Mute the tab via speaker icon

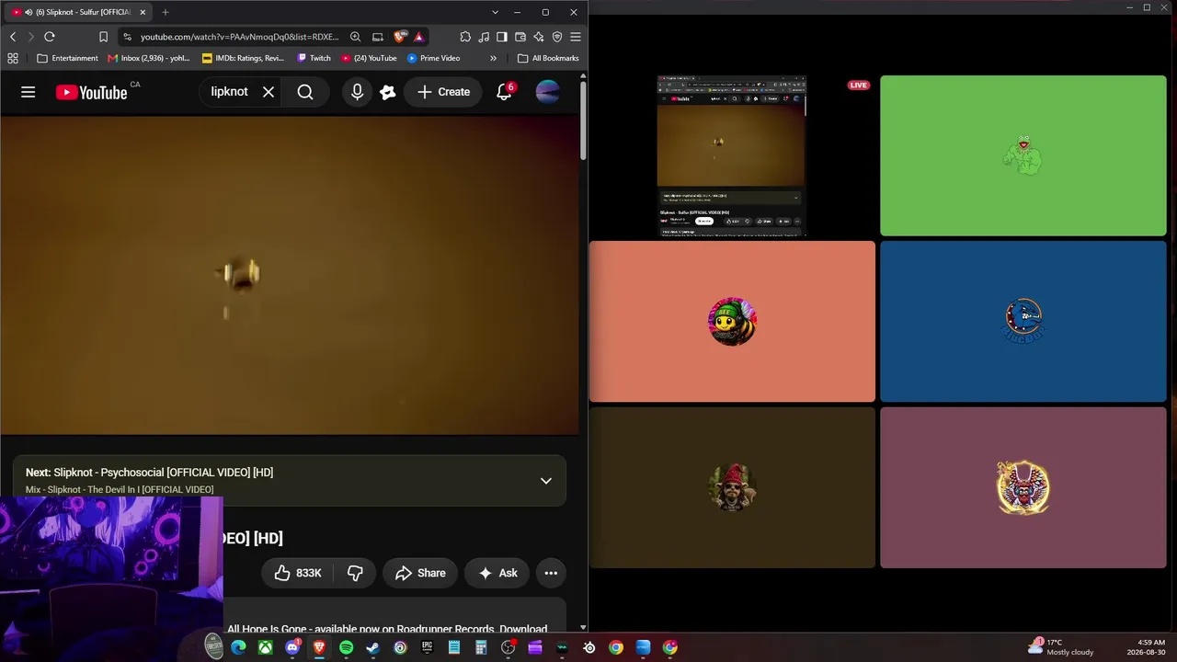[29, 12]
